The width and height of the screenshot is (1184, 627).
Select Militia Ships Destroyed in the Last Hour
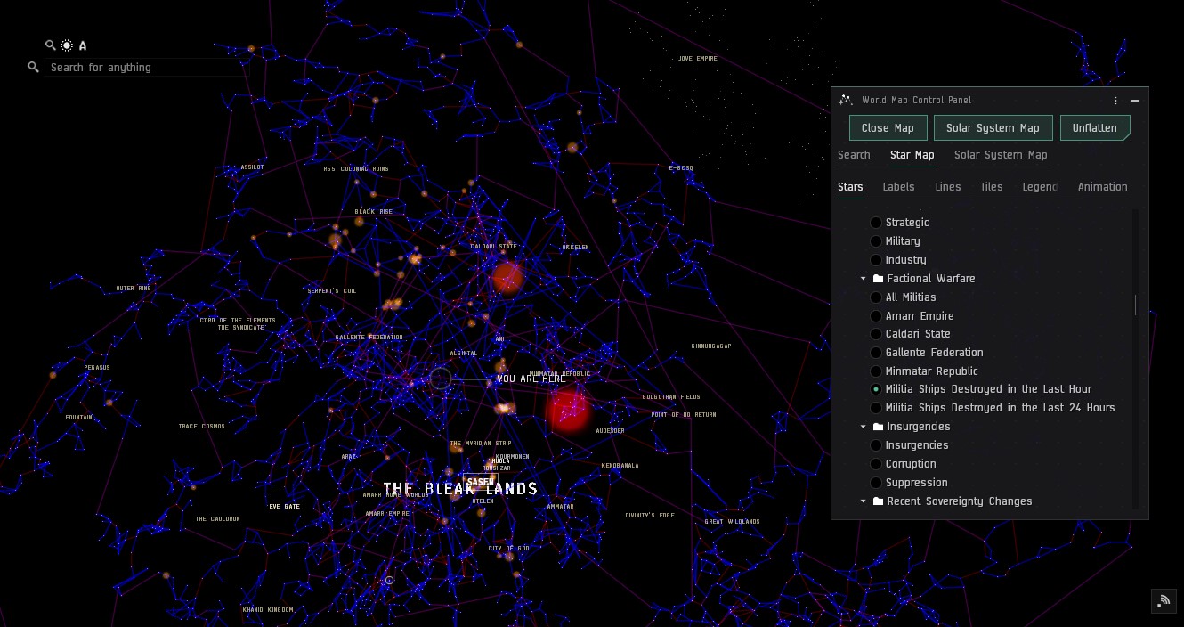point(877,389)
